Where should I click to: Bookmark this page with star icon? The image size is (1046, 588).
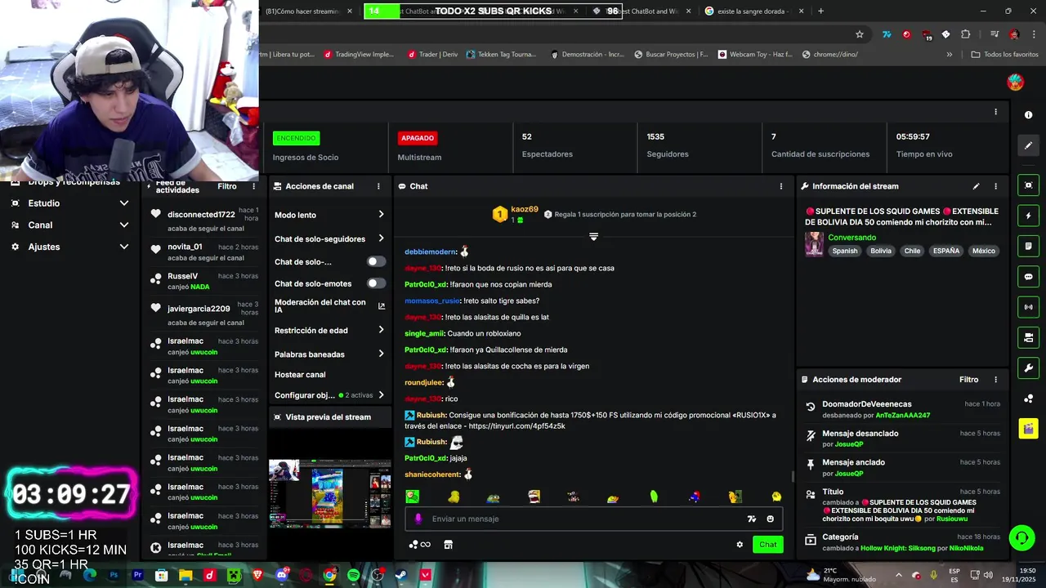tap(860, 34)
